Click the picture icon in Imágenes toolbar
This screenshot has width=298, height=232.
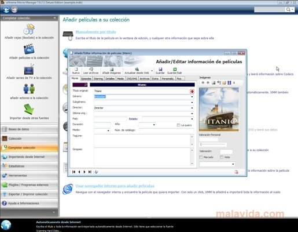click(214, 83)
